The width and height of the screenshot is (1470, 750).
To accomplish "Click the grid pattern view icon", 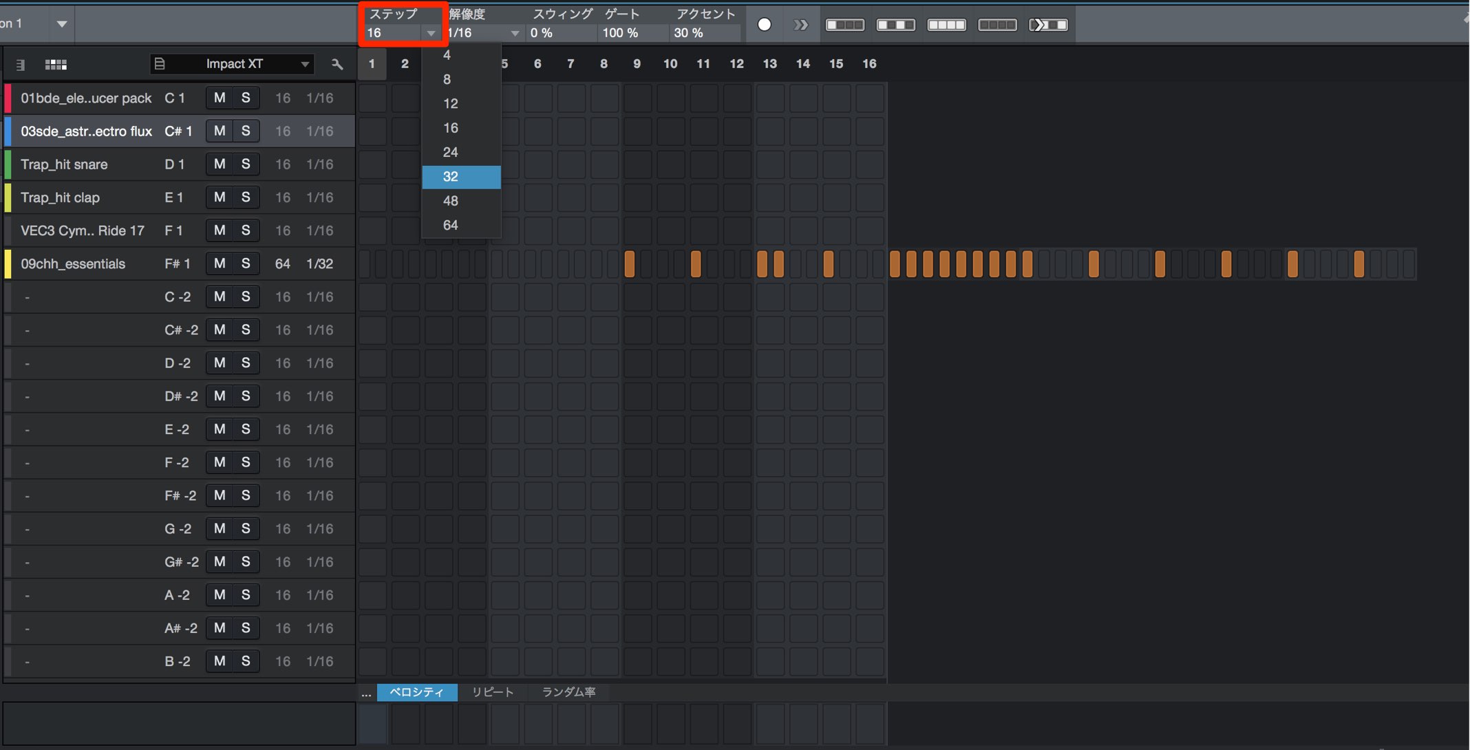I will pos(56,64).
